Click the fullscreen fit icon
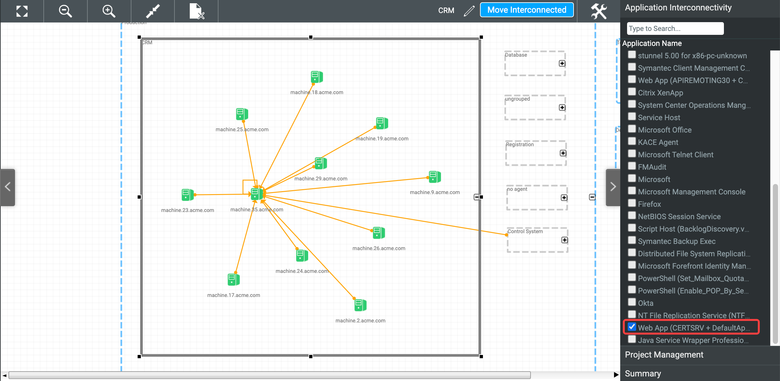Screen dimensions: 780x381 (x=22, y=11)
